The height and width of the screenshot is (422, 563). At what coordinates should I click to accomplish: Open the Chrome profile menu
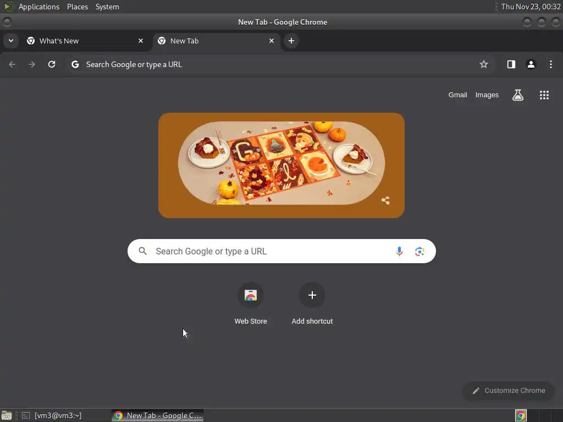(x=531, y=64)
